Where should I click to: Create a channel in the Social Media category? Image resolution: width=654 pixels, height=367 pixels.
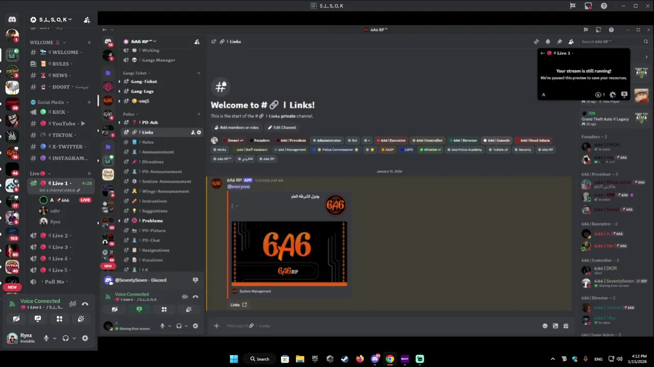click(x=89, y=102)
